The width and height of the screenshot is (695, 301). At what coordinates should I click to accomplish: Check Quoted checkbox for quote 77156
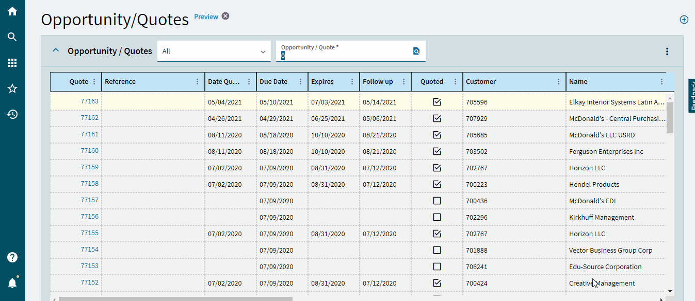click(x=437, y=217)
